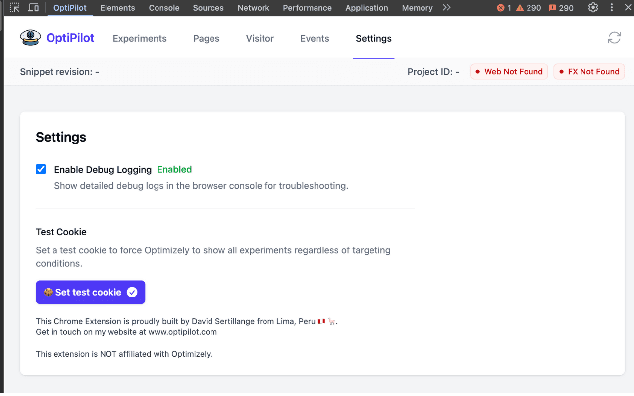Click the Settings page heading
The image size is (634, 396).
pos(61,137)
